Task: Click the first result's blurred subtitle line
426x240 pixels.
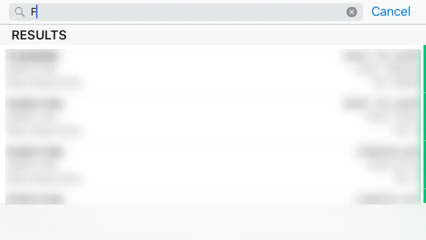Action: (x=44, y=82)
